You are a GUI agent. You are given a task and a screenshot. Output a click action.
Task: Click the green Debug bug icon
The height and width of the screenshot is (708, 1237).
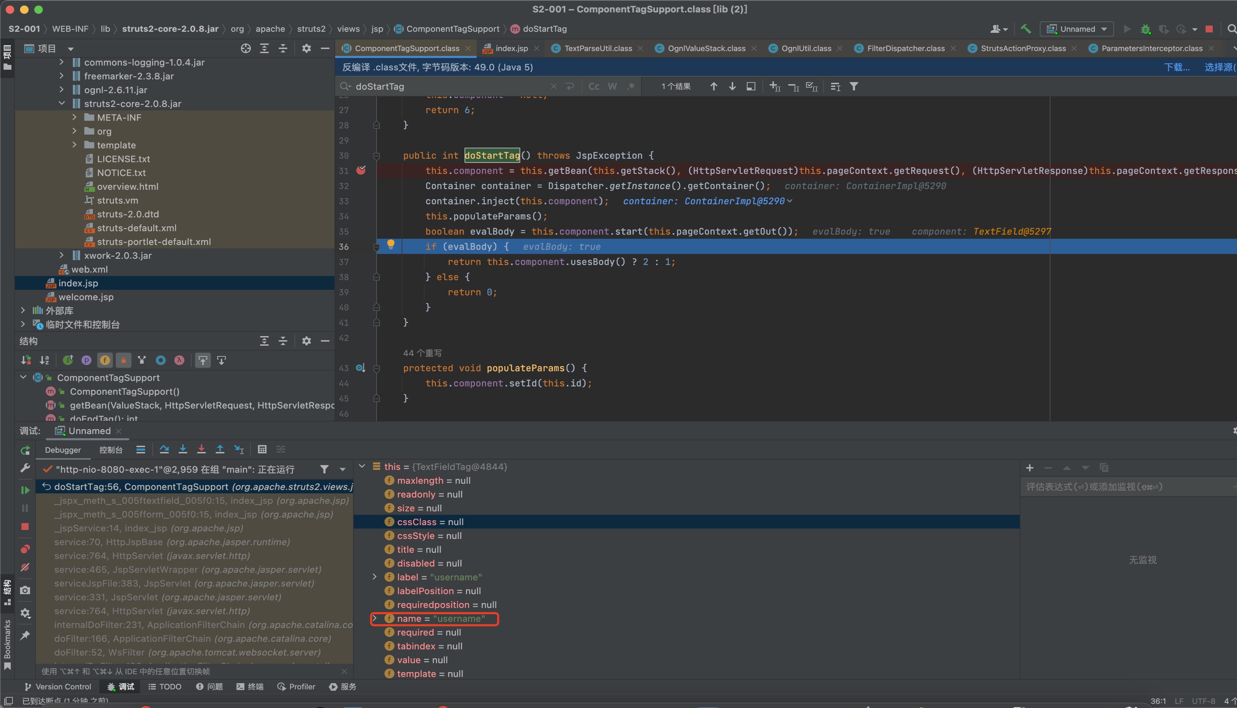[x=1146, y=29]
